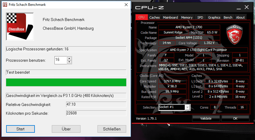This screenshot has height=140, width=255.
Task: Click the 'Socket AM4 (1331)' package value
Action: pyautogui.click(x=189, y=38)
